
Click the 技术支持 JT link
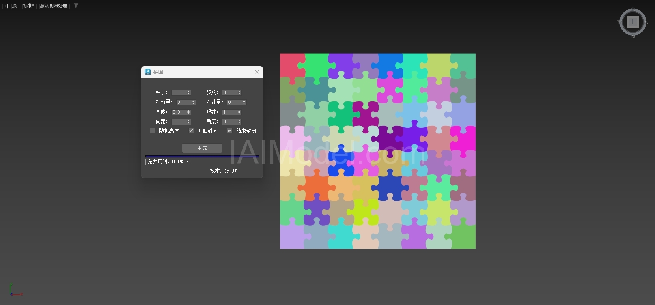tap(223, 170)
